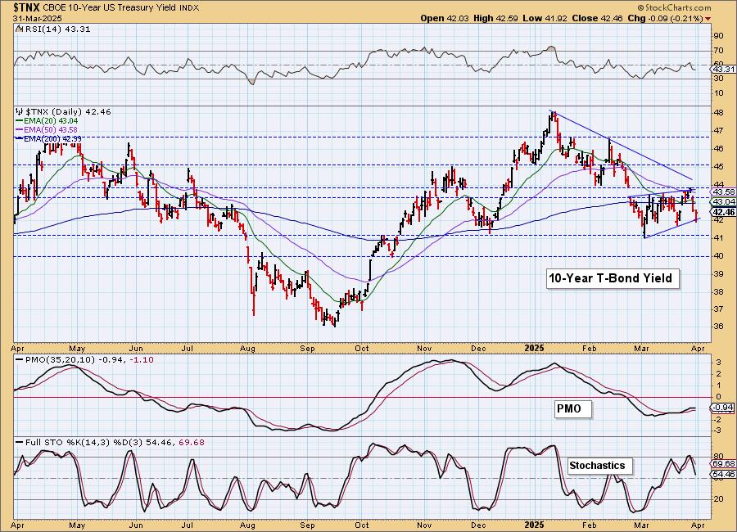Click the 48 price axis label
Viewport: 737px width, 532px height.
click(x=719, y=113)
